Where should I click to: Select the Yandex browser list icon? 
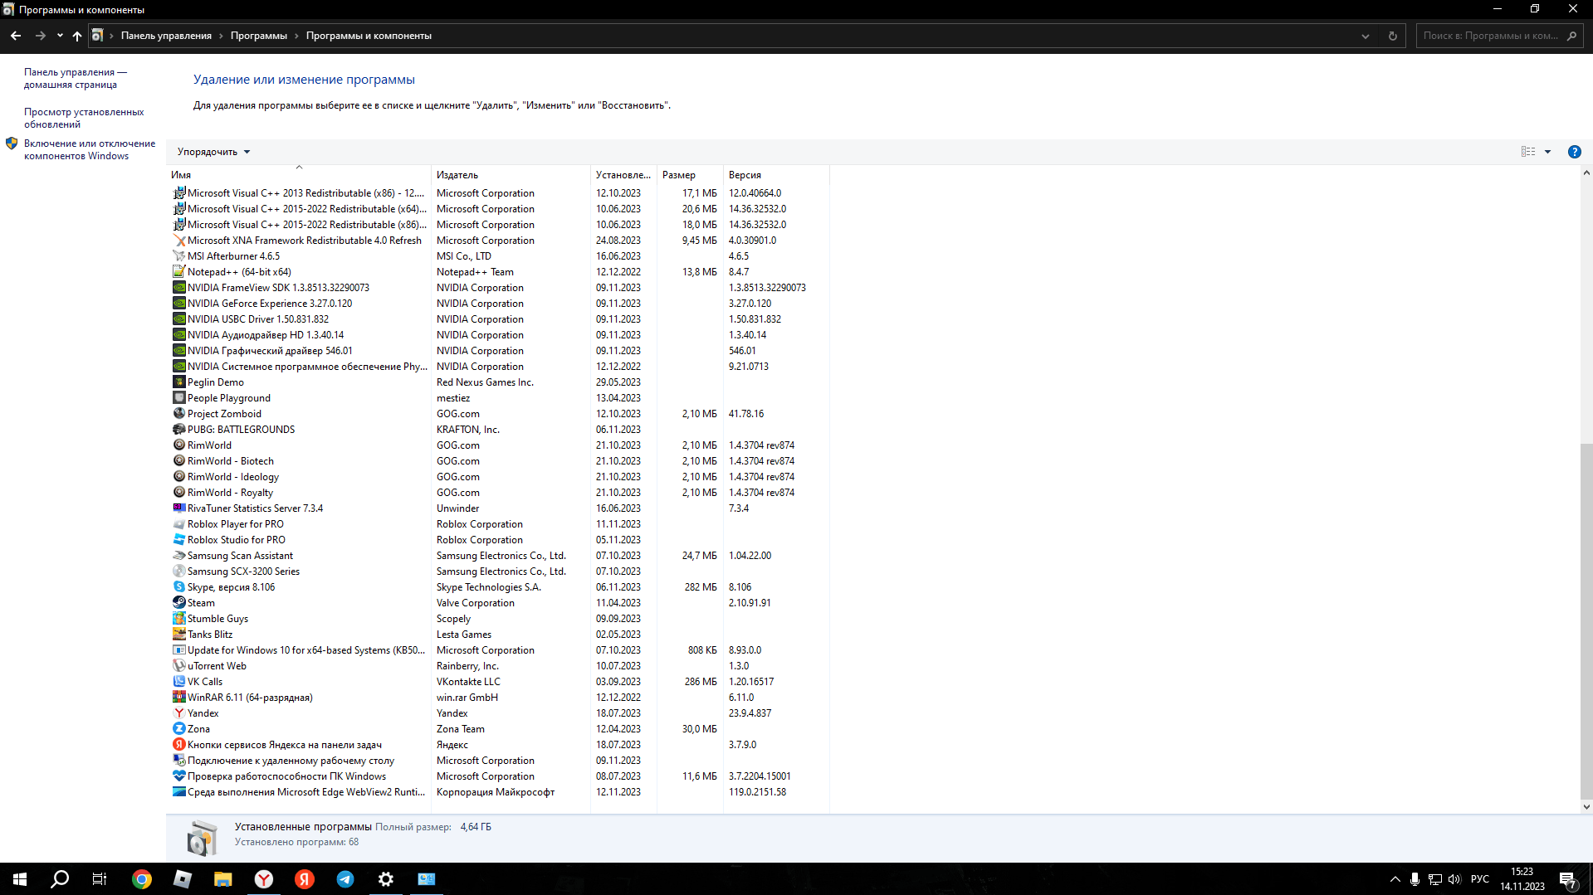[x=178, y=713]
